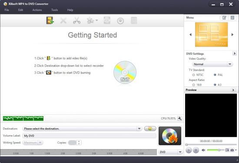Click the Add video file(s) filmstrip icon
Screen dimensions: 239x163
(50, 20)
